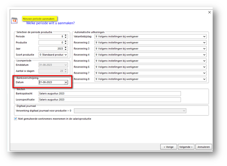The image size is (227, 166).
Task: Raise the Jaar value with the up arrow
Action: point(66,47)
